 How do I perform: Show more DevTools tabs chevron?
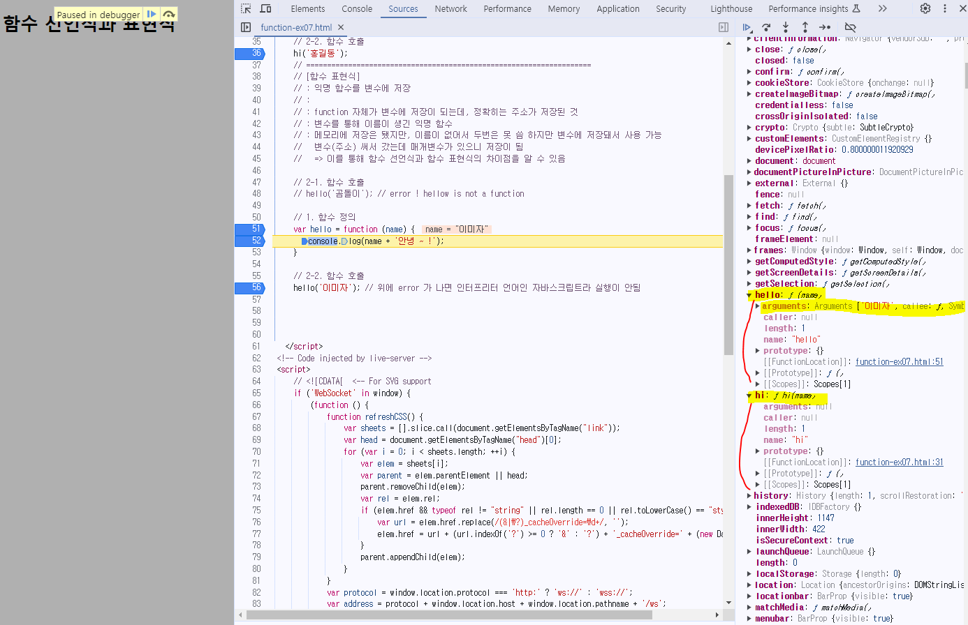883,8
